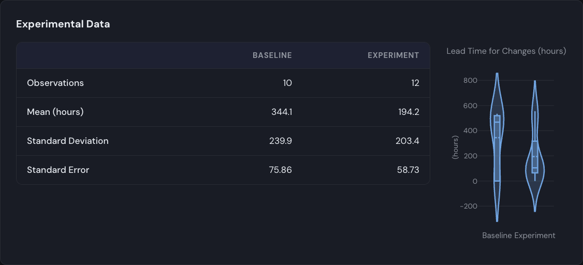Click the (hours) y-axis title
Image resolution: width=583 pixels, height=265 pixels.
(x=455, y=148)
